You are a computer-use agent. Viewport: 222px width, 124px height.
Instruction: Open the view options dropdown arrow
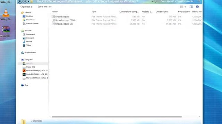(185, 7)
